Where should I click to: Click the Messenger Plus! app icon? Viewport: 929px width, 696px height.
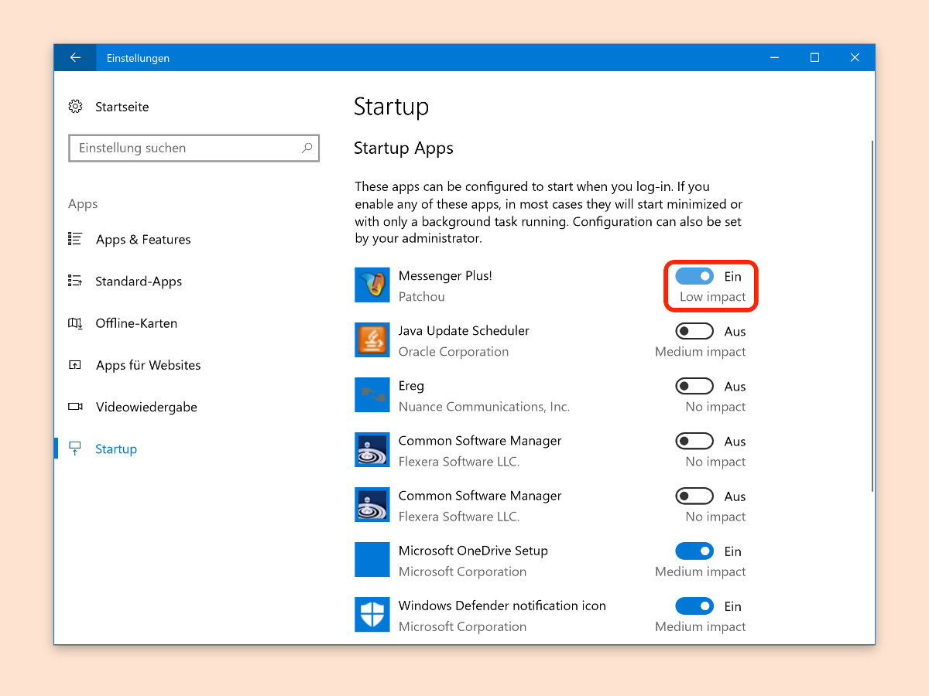(372, 285)
